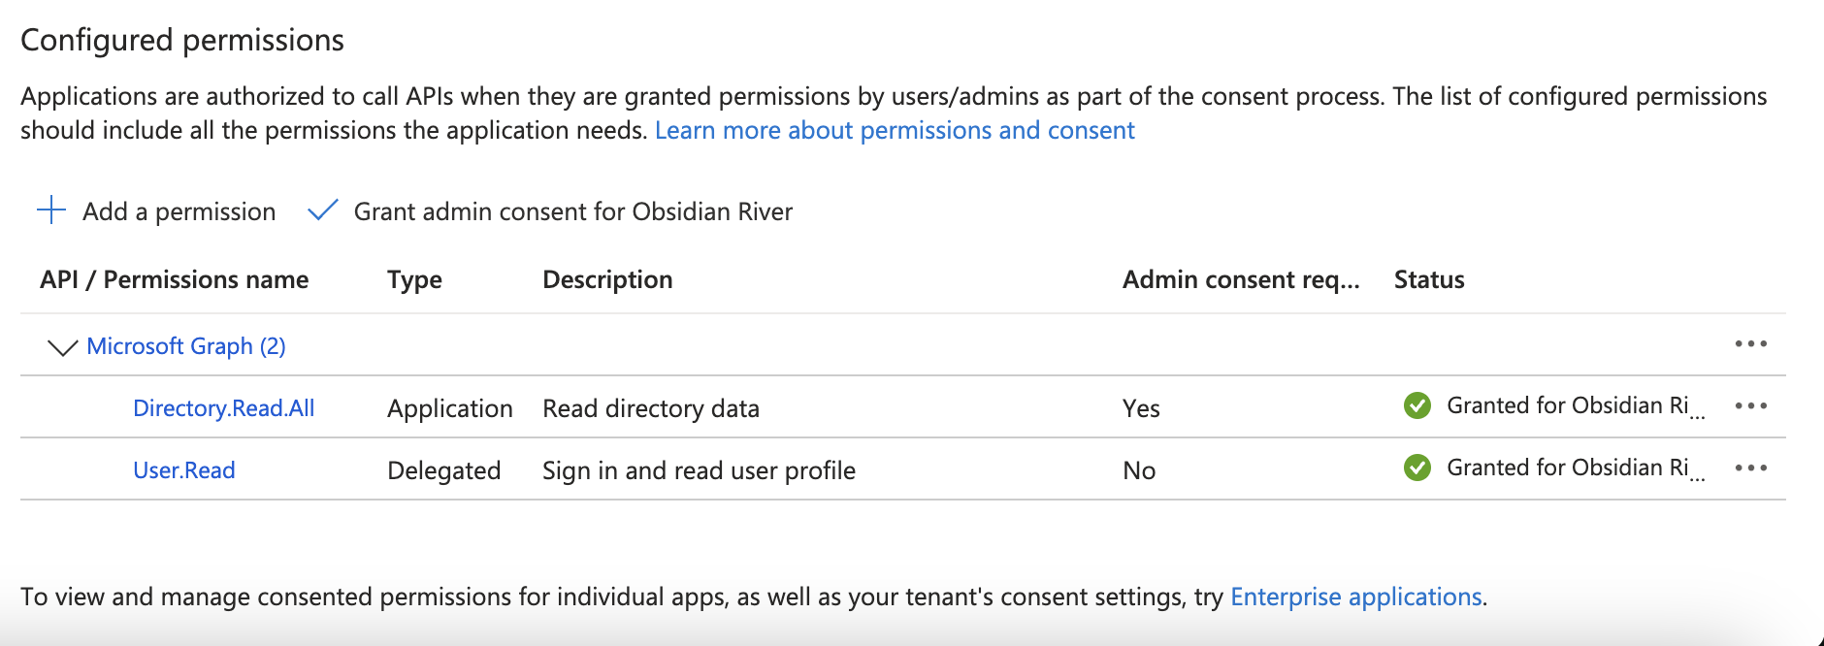Screen dimensions: 1824x646
Task: Click the plus icon for Add a permission
Action: point(50,210)
